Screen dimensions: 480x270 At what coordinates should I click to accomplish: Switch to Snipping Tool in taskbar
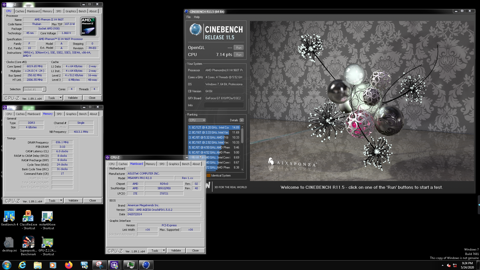99,265
